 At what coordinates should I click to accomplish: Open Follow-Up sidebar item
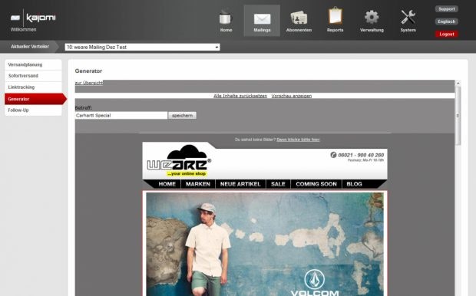33,110
